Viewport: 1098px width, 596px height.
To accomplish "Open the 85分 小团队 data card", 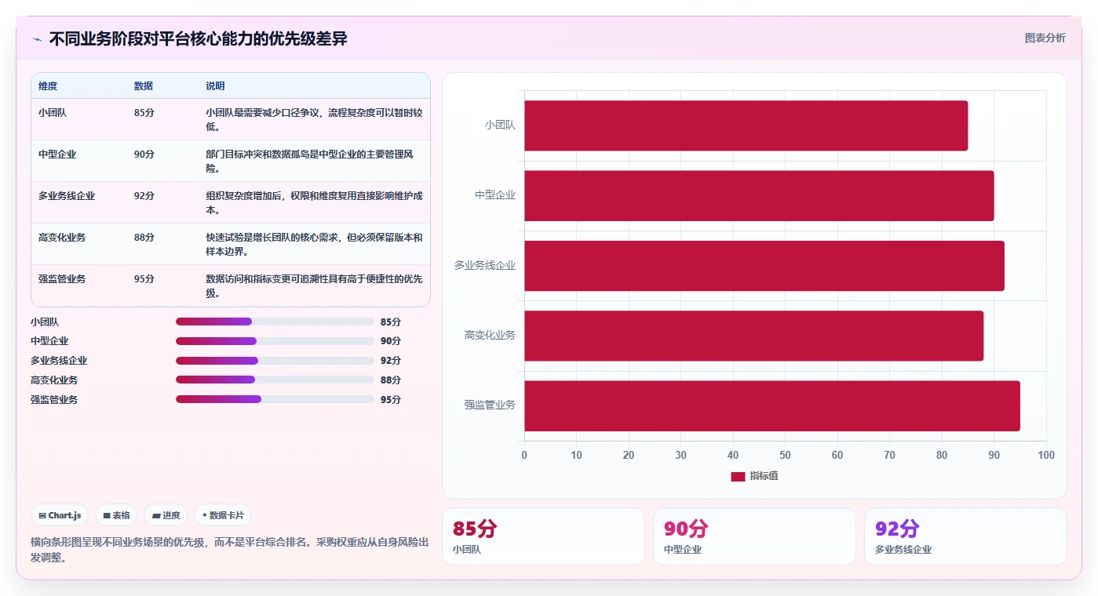I will [x=543, y=536].
